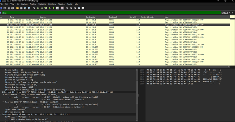Image resolution: width=235 pixels, height=122 pixels.
Task: Open a capture file (folder icon)
Action: [17, 8]
